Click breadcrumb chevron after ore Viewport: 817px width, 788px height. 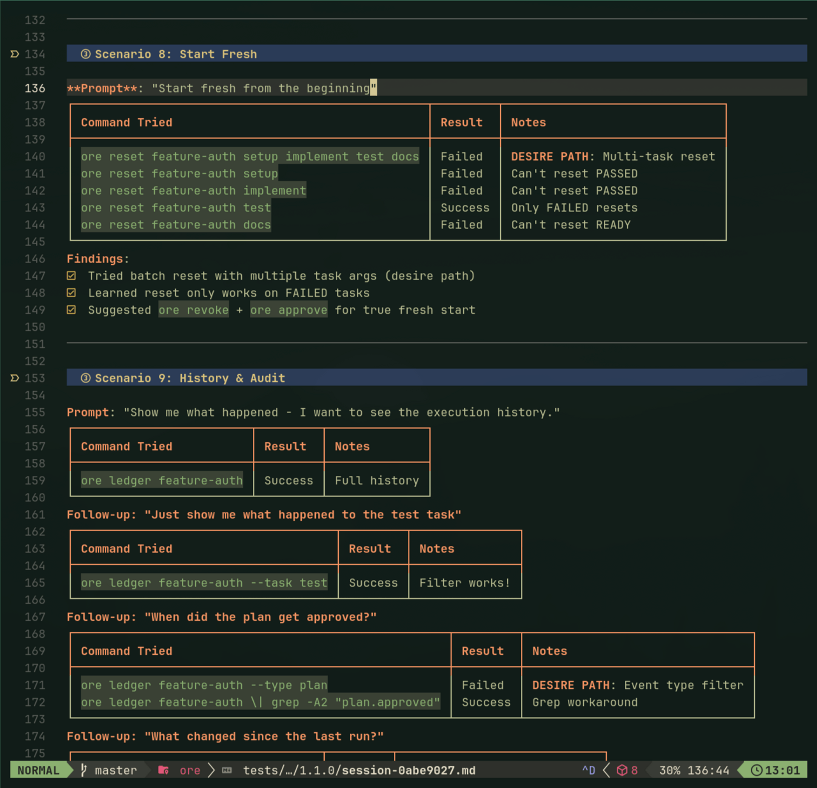(x=211, y=770)
